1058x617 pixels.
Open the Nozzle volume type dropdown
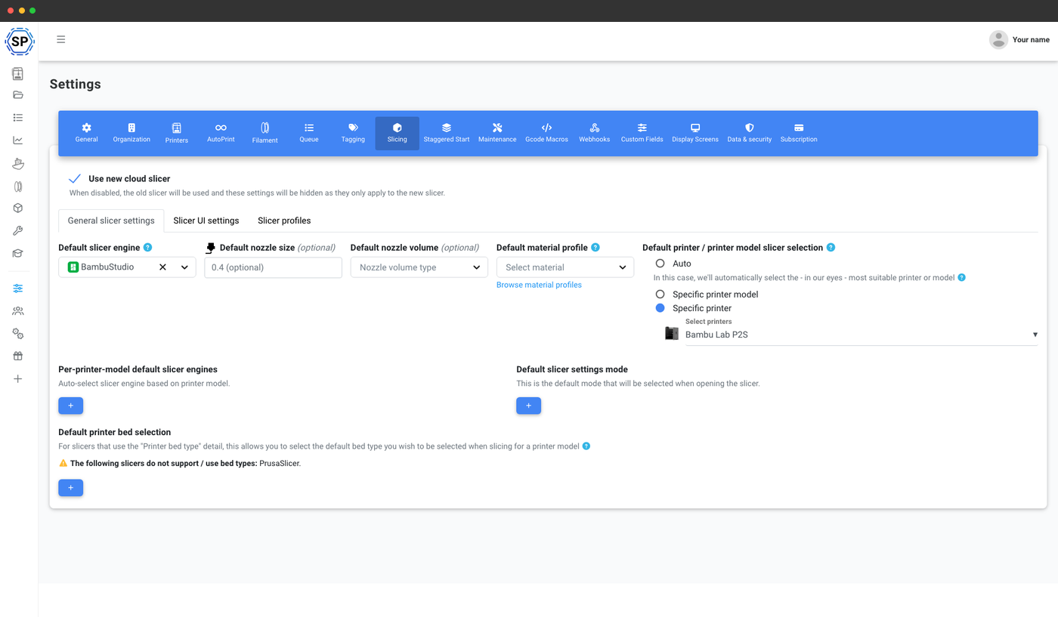(x=419, y=267)
